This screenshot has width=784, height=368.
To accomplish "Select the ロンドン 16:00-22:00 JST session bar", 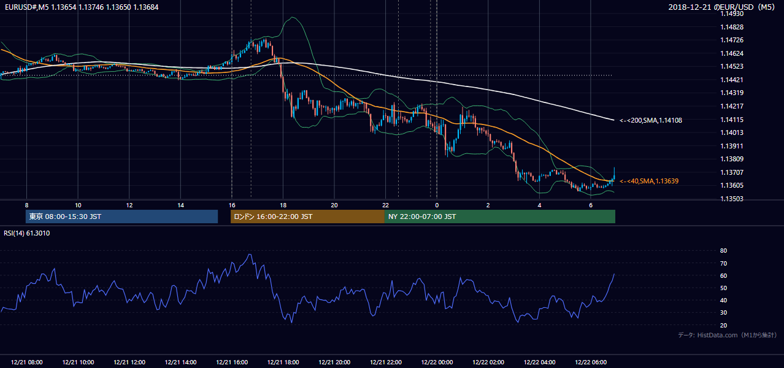I will [307, 217].
